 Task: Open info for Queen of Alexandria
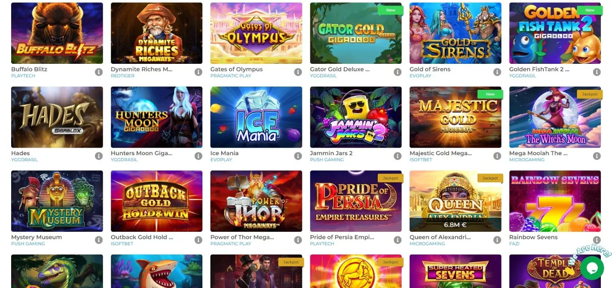tap(497, 240)
